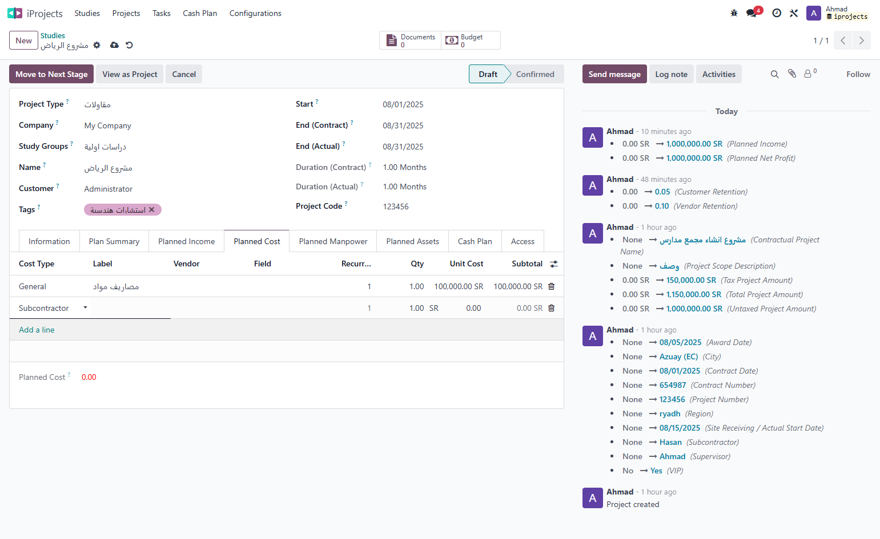Search messages with magnifier icon in chatter

coord(774,74)
